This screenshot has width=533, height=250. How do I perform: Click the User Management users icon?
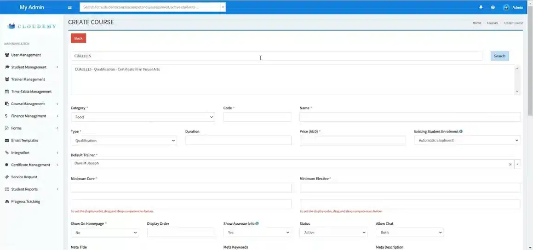click(x=7, y=55)
